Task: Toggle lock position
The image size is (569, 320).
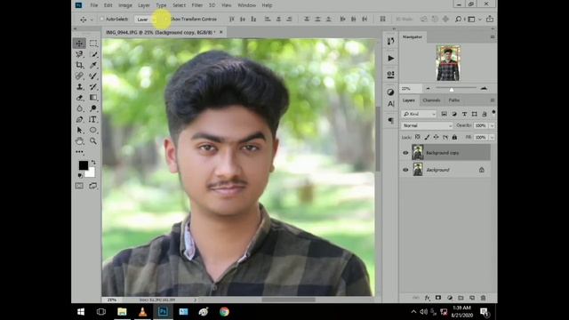Action: tap(437, 137)
